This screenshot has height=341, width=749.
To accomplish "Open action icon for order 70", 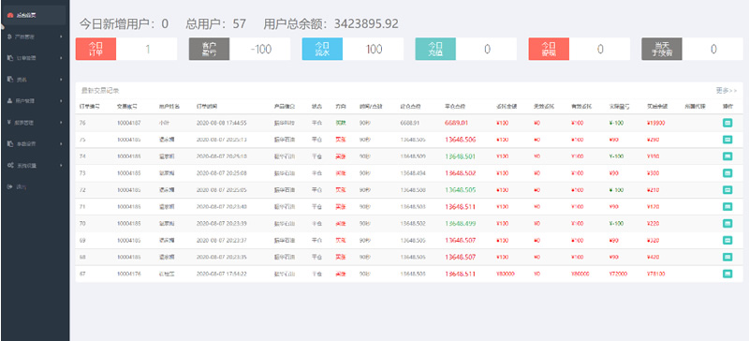I will 727,223.
